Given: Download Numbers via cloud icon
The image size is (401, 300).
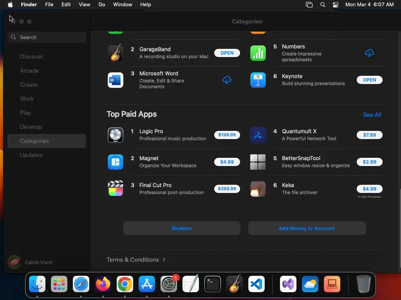Looking at the screenshot, I should click(x=369, y=53).
